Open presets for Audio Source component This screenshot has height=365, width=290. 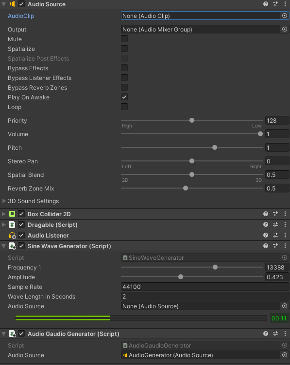click(x=275, y=4)
